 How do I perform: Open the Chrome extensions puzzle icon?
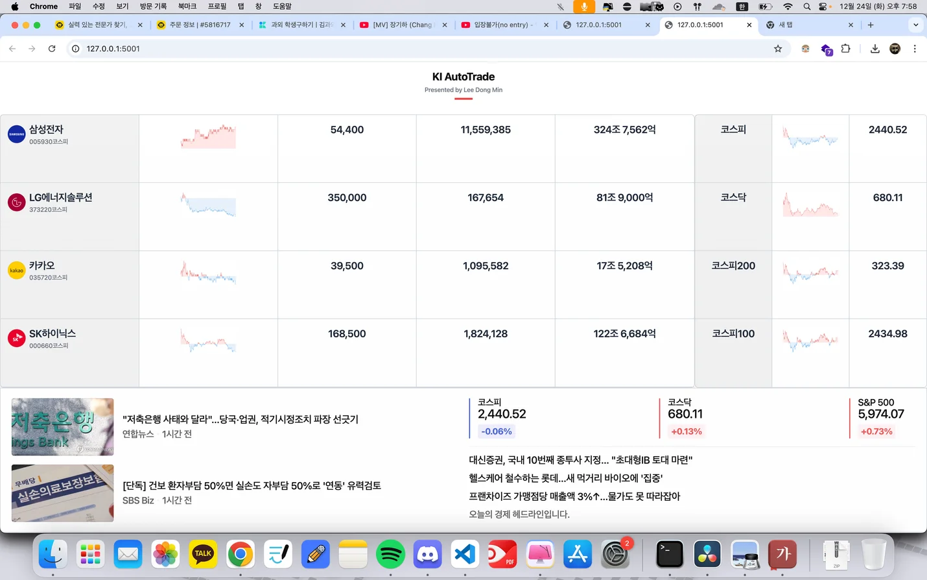click(x=846, y=49)
